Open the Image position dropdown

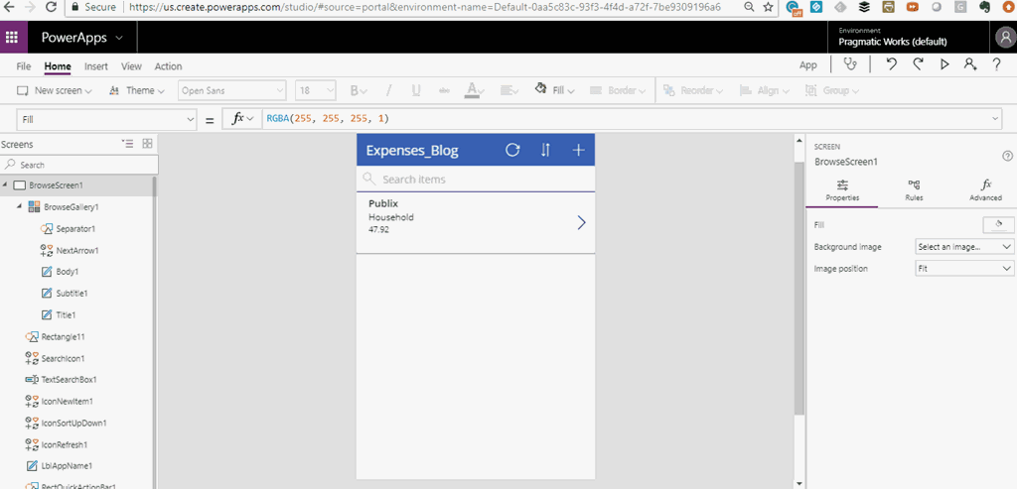click(x=963, y=269)
